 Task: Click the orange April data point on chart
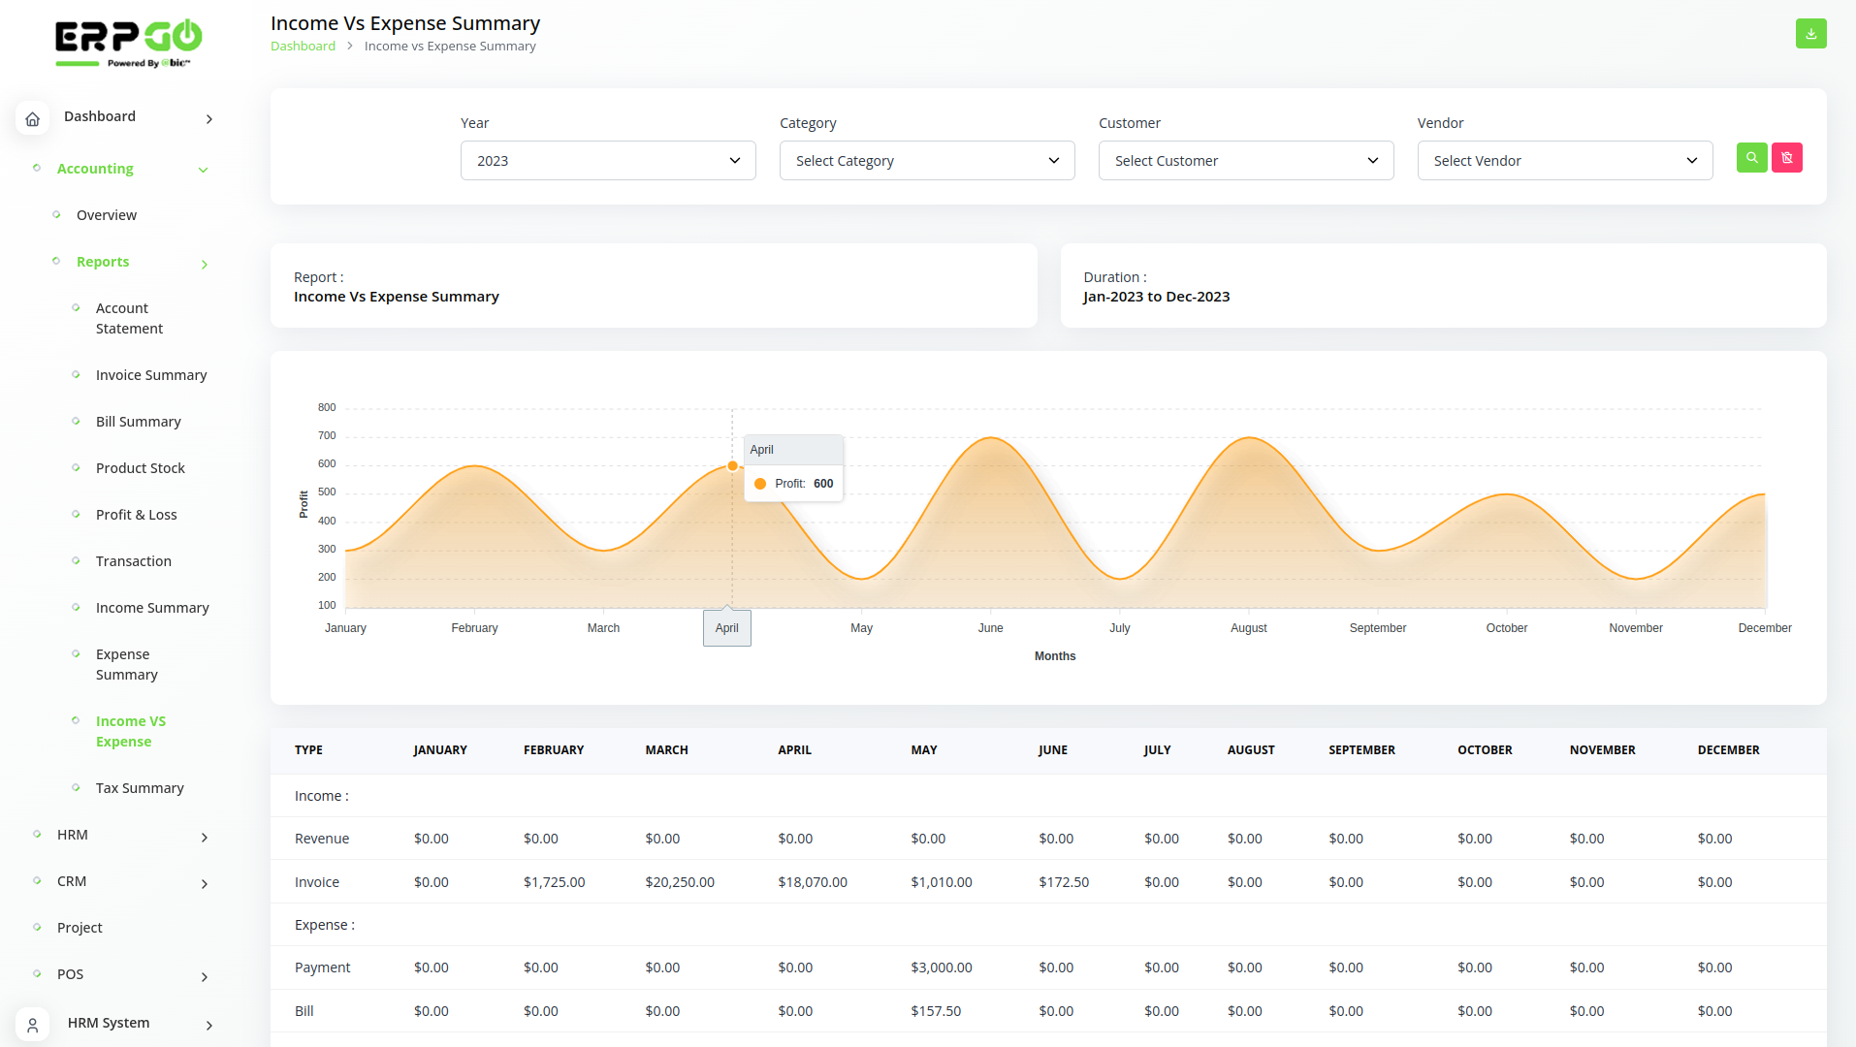point(732,466)
